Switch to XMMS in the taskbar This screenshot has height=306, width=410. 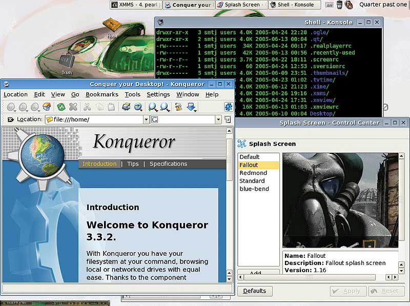coord(136,5)
